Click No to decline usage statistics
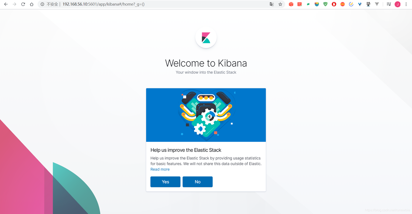Screen dimensions: 412x214 point(198,182)
